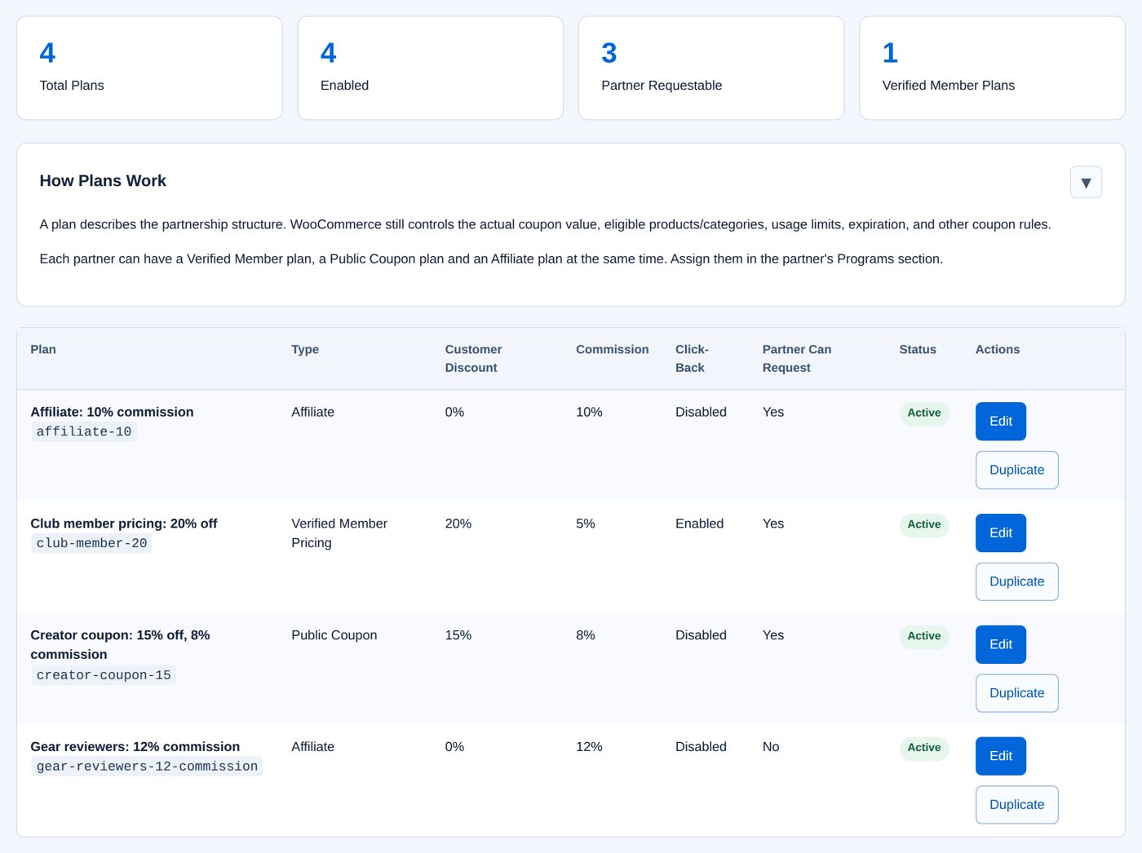Click the Total Plans stat card

tap(149, 68)
